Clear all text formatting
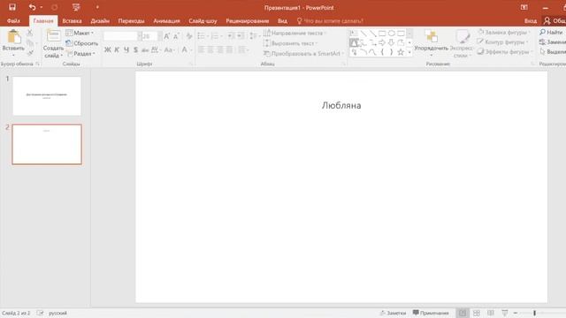 pyautogui.click(x=189, y=36)
